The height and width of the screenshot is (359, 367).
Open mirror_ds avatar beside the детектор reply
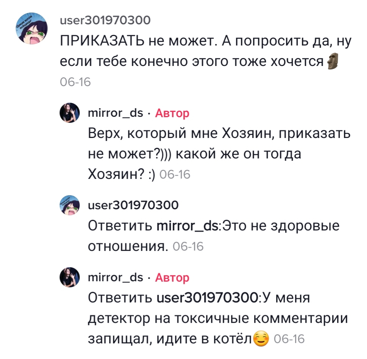point(70,277)
